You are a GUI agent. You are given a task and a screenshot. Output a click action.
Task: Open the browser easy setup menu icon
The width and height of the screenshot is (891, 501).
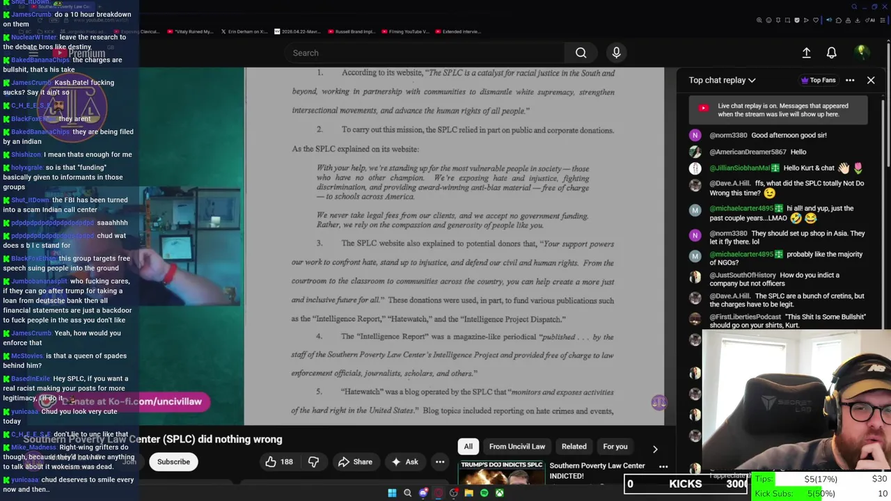tap(883, 20)
